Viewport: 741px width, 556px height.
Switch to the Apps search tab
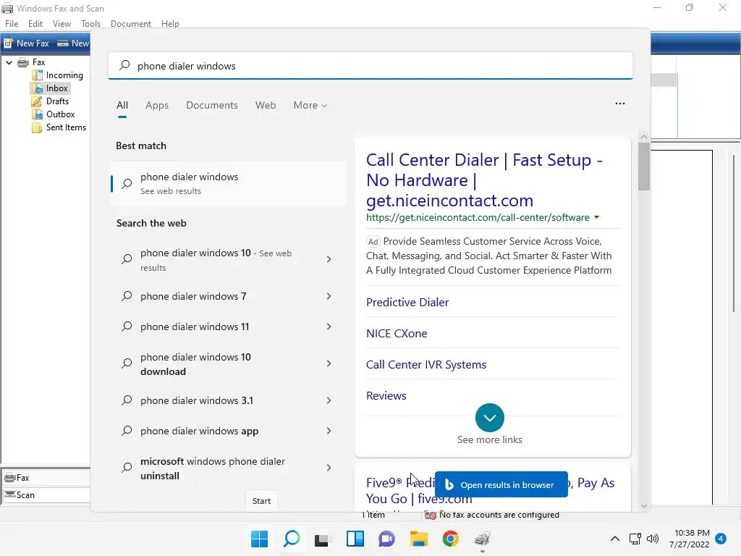click(x=157, y=106)
